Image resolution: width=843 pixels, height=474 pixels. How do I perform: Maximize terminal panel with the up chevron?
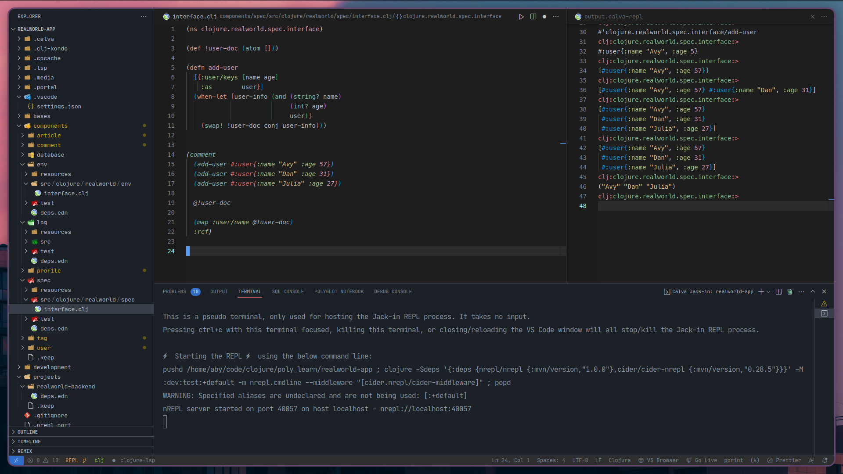click(813, 292)
